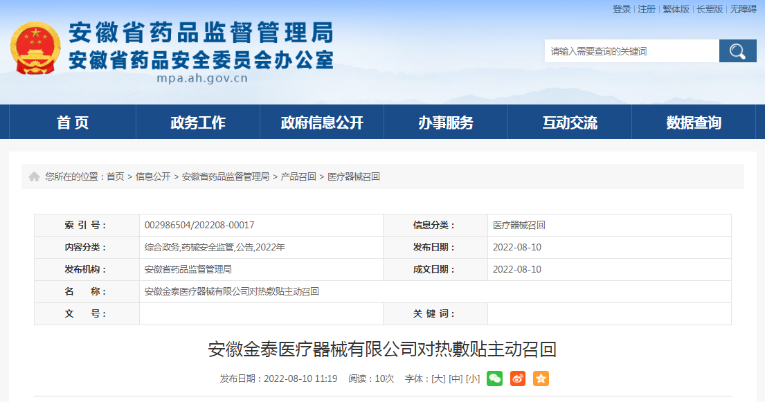This screenshot has width=765, height=402.
Task: Set font size to small [小]
Action: point(473,379)
